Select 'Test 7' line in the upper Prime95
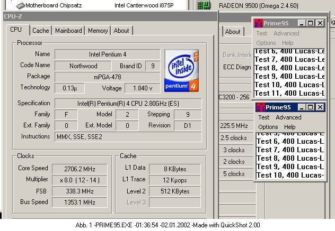335x231 pixels. pyautogui.click(x=289, y=59)
